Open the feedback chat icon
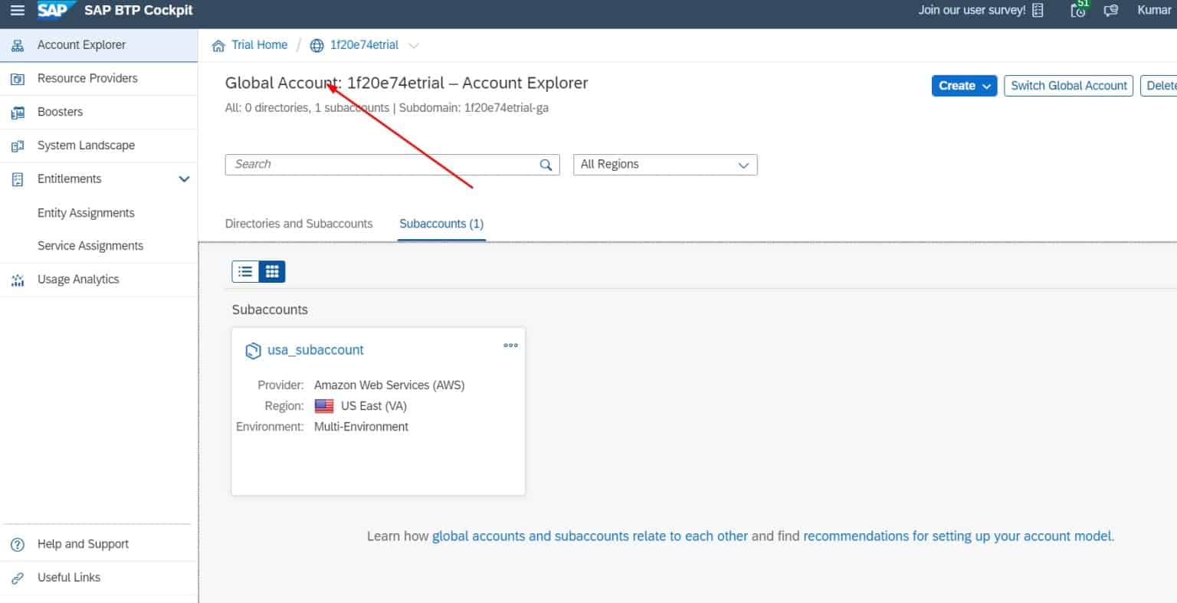Image resolution: width=1177 pixels, height=603 pixels. pyautogui.click(x=1111, y=11)
